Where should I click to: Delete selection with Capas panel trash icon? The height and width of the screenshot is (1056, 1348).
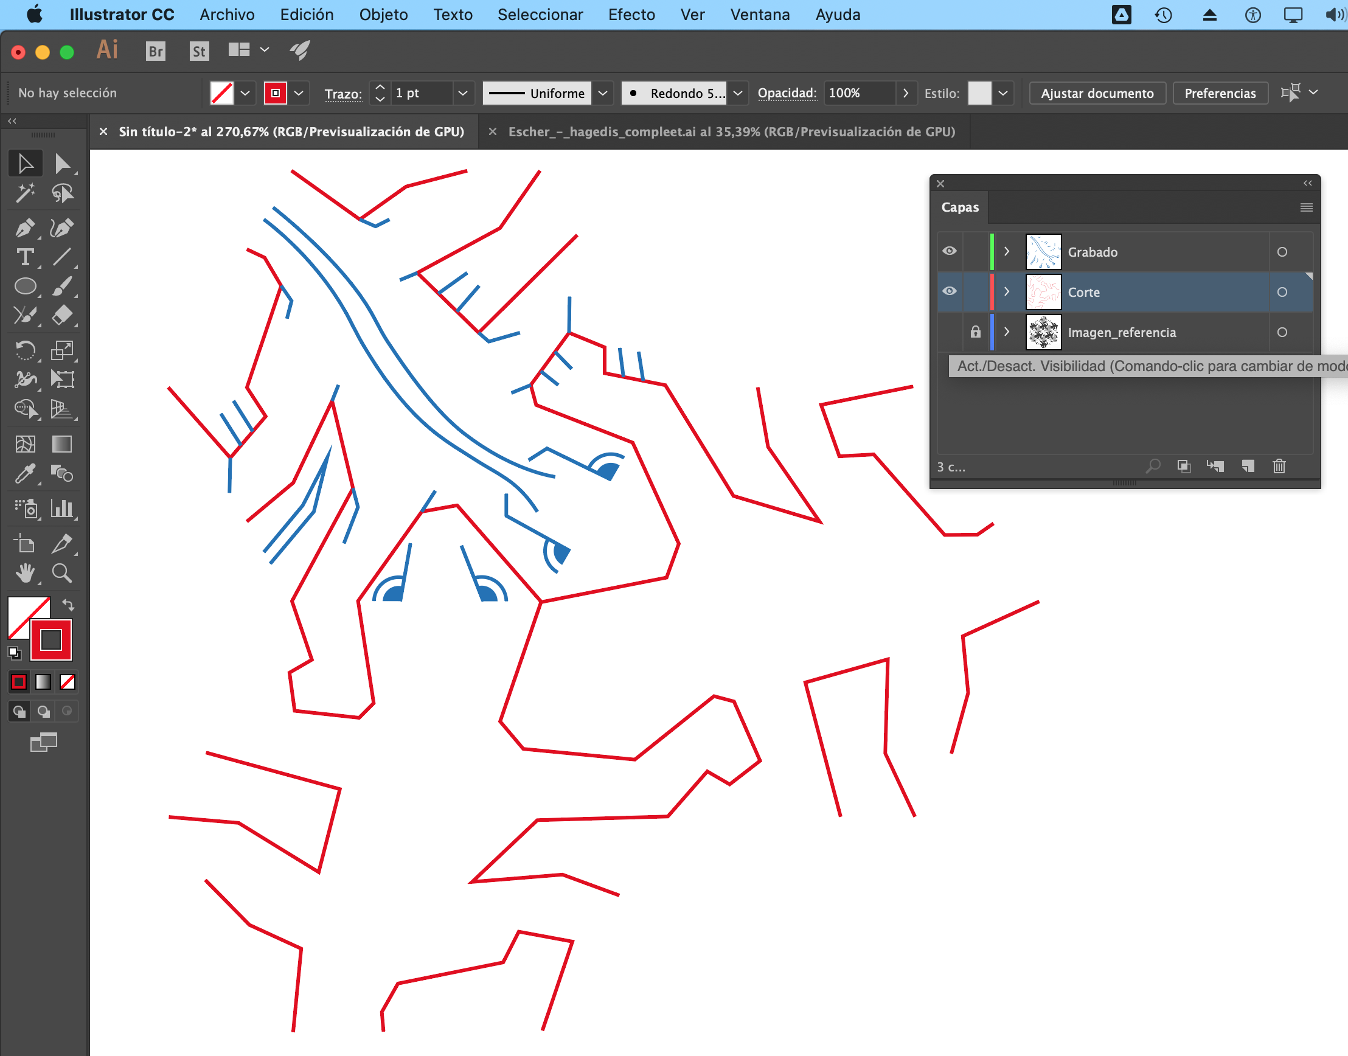[x=1279, y=466]
